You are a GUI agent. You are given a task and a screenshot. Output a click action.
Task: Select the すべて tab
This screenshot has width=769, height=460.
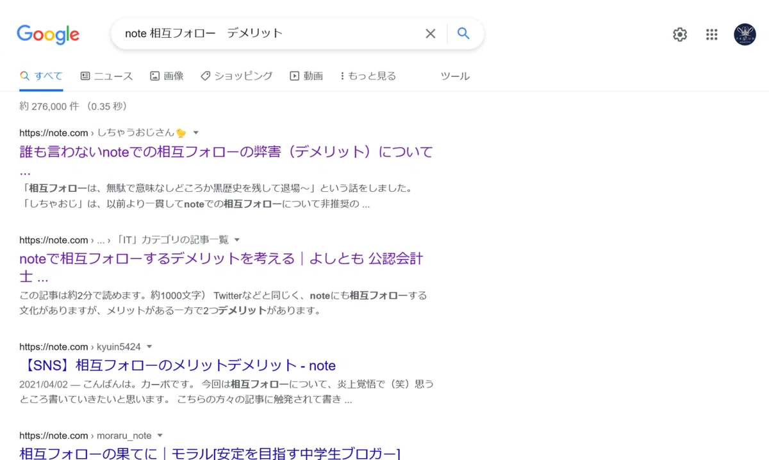point(42,76)
